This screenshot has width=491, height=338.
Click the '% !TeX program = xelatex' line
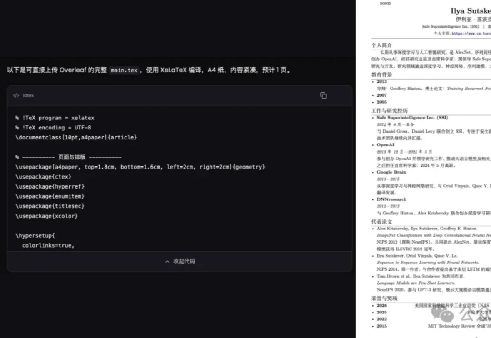(x=55, y=118)
